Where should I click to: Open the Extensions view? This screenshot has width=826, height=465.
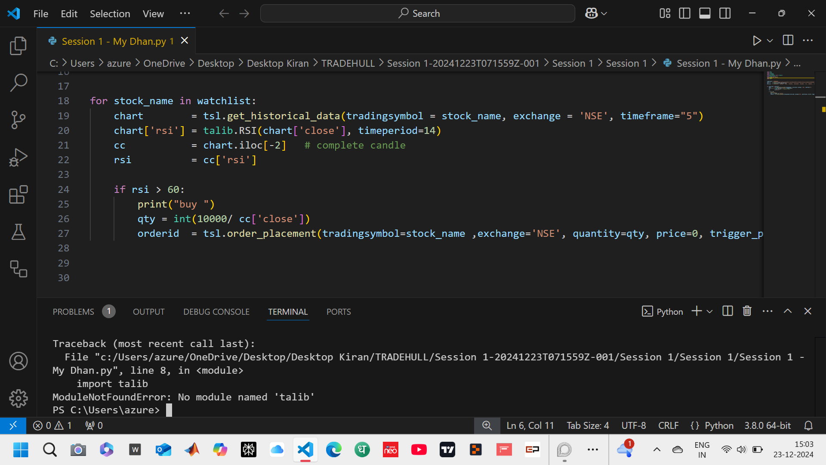(x=18, y=195)
